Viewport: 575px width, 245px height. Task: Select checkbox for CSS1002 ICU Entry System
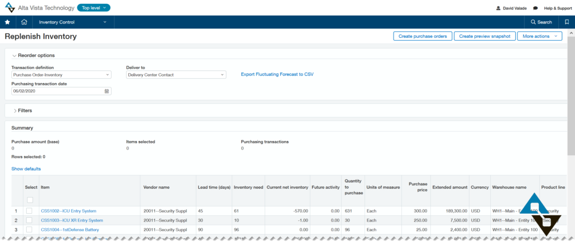[29, 211]
